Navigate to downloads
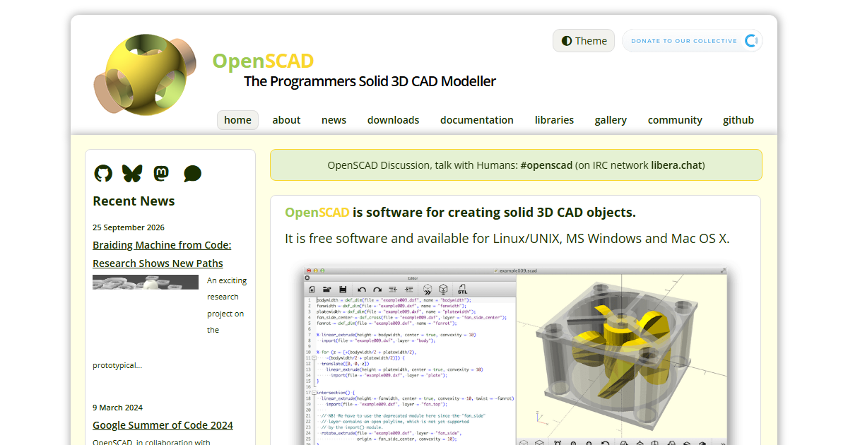 coord(393,120)
